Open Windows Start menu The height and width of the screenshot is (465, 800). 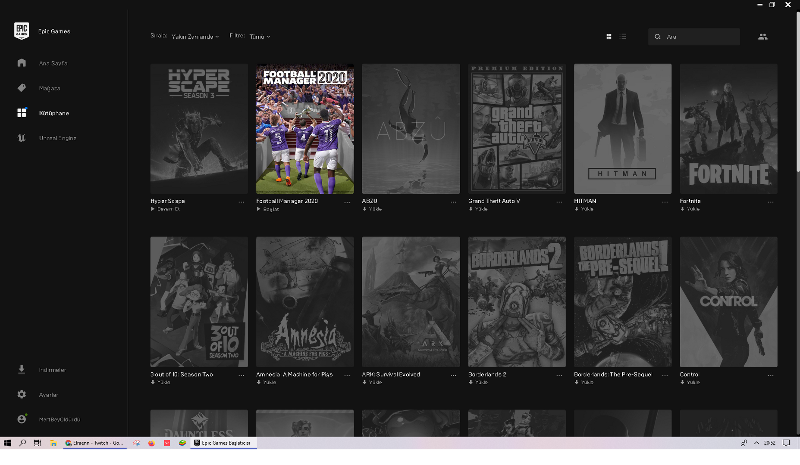pyautogui.click(x=7, y=443)
